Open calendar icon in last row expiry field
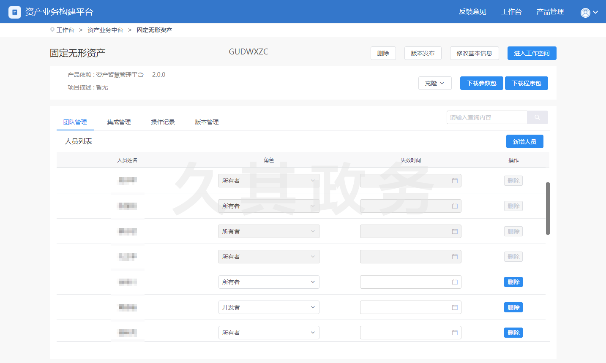 (455, 333)
